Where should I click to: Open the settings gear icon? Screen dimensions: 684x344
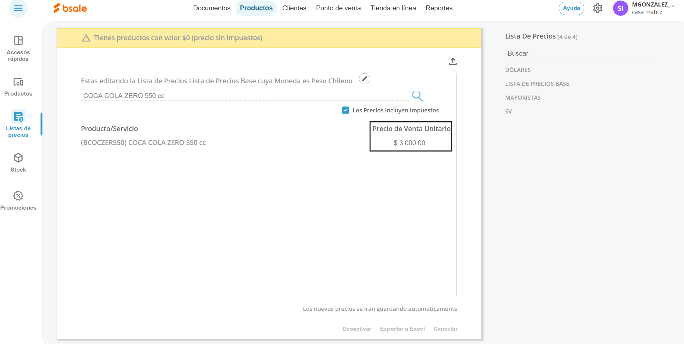tap(598, 8)
